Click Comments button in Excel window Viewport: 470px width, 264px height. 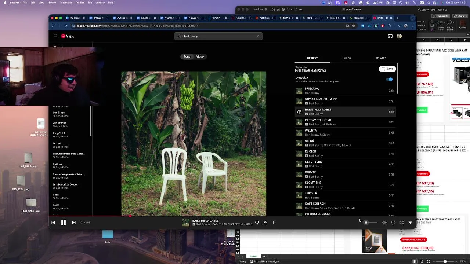(x=440, y=16)
